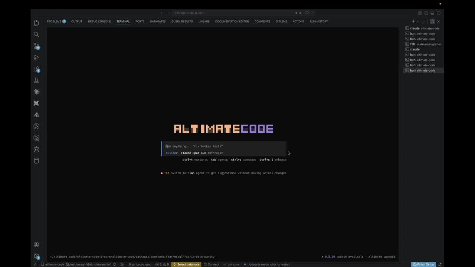475x267 pixels.
Task: Switch to the Output tab
Action: (x=77, y=22)
